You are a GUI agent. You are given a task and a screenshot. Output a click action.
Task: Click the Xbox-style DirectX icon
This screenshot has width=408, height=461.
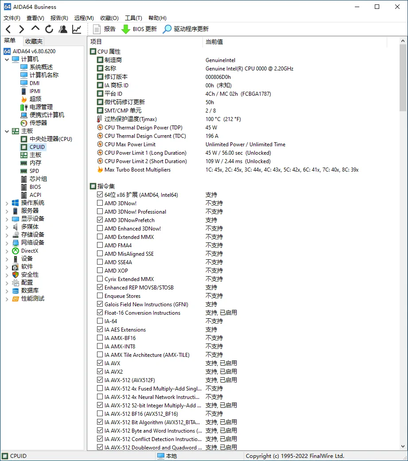15,251
